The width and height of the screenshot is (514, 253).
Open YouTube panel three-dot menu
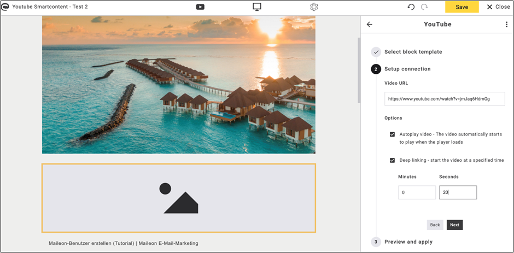tap(507, 24)
